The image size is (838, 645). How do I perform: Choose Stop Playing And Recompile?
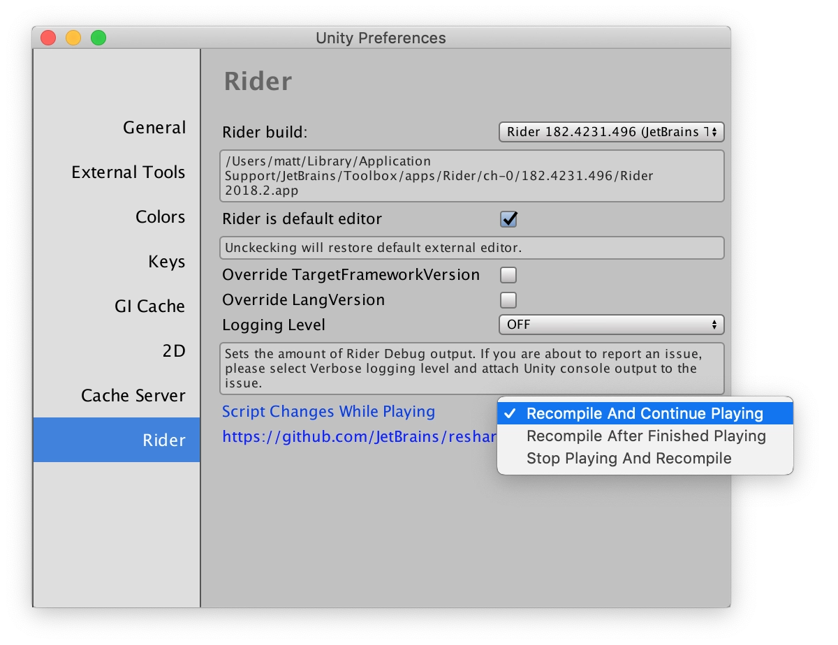point(645,458)
